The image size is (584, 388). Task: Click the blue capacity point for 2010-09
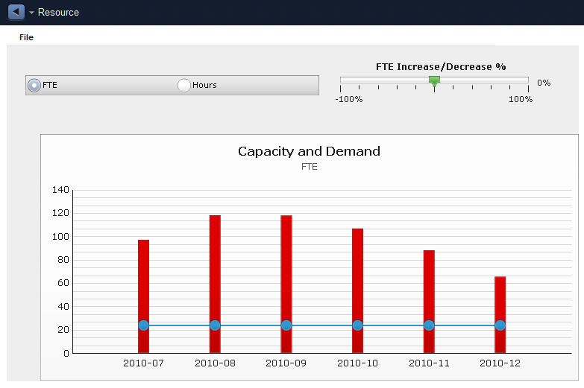pyautogui.click(x=286, y=325)
